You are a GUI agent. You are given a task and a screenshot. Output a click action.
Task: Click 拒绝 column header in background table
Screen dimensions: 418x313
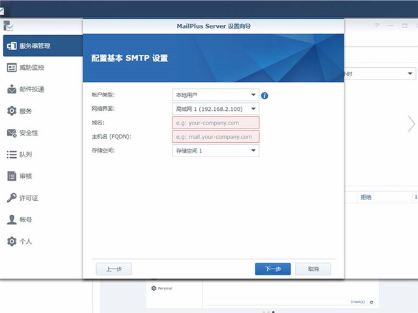(385, 197)
